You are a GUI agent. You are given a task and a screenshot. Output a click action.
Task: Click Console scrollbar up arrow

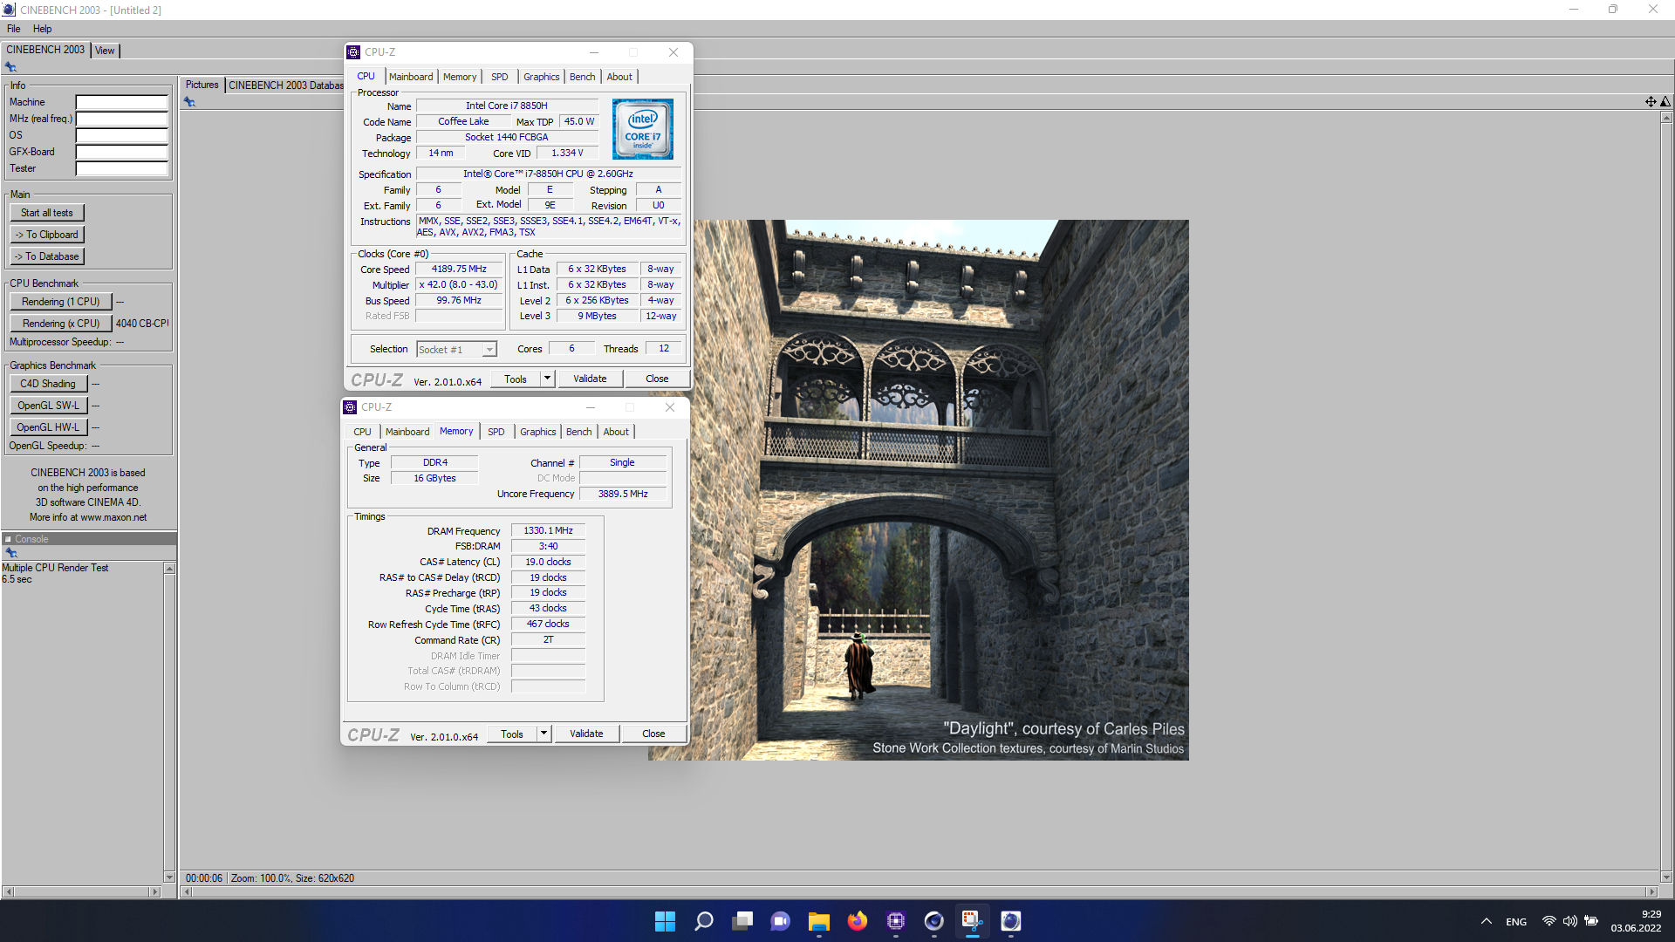(x=169, y=569)
